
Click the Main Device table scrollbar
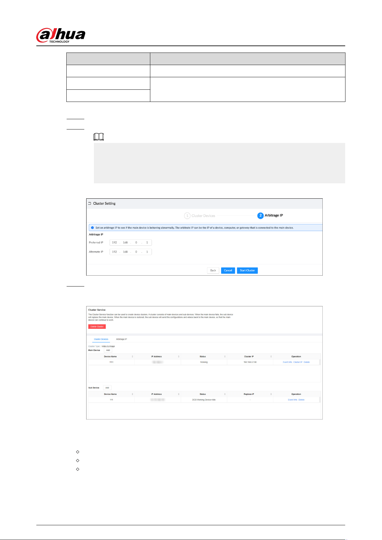[x=320, y=362]
